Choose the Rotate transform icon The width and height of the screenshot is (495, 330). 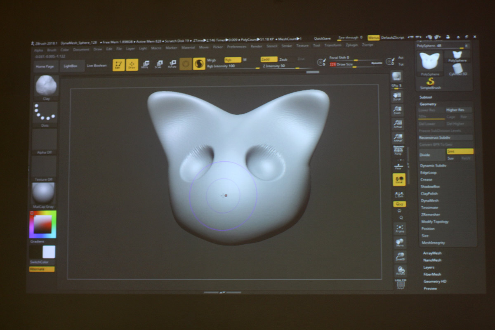[x=172, y=64]
